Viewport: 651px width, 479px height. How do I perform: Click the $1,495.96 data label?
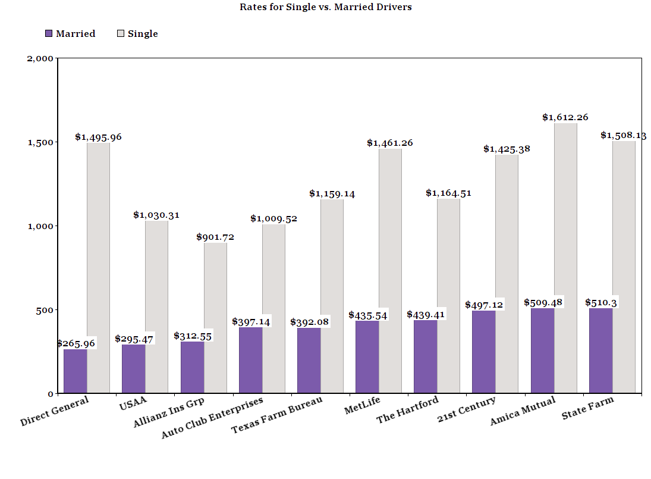[x=99, y=137]
